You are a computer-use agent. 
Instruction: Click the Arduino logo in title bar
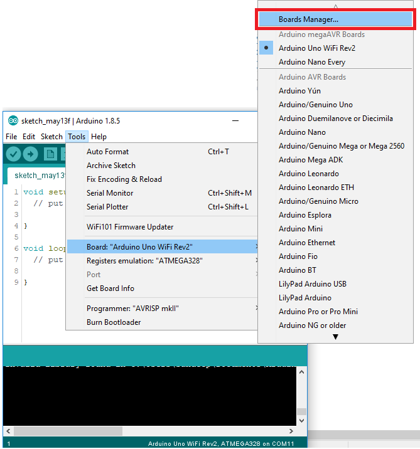tap(13, 121)
